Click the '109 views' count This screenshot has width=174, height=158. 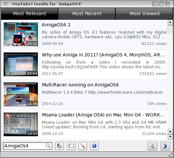coord(157,104)
